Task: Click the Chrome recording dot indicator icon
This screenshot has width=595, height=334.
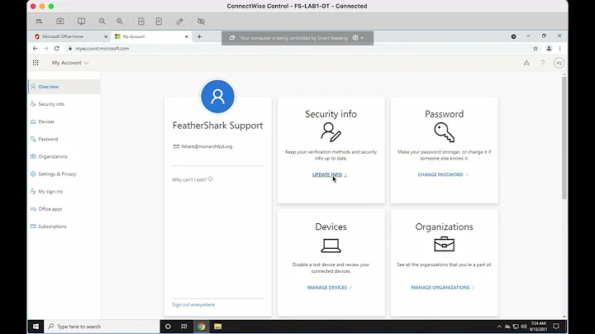Action: [513, 36]
